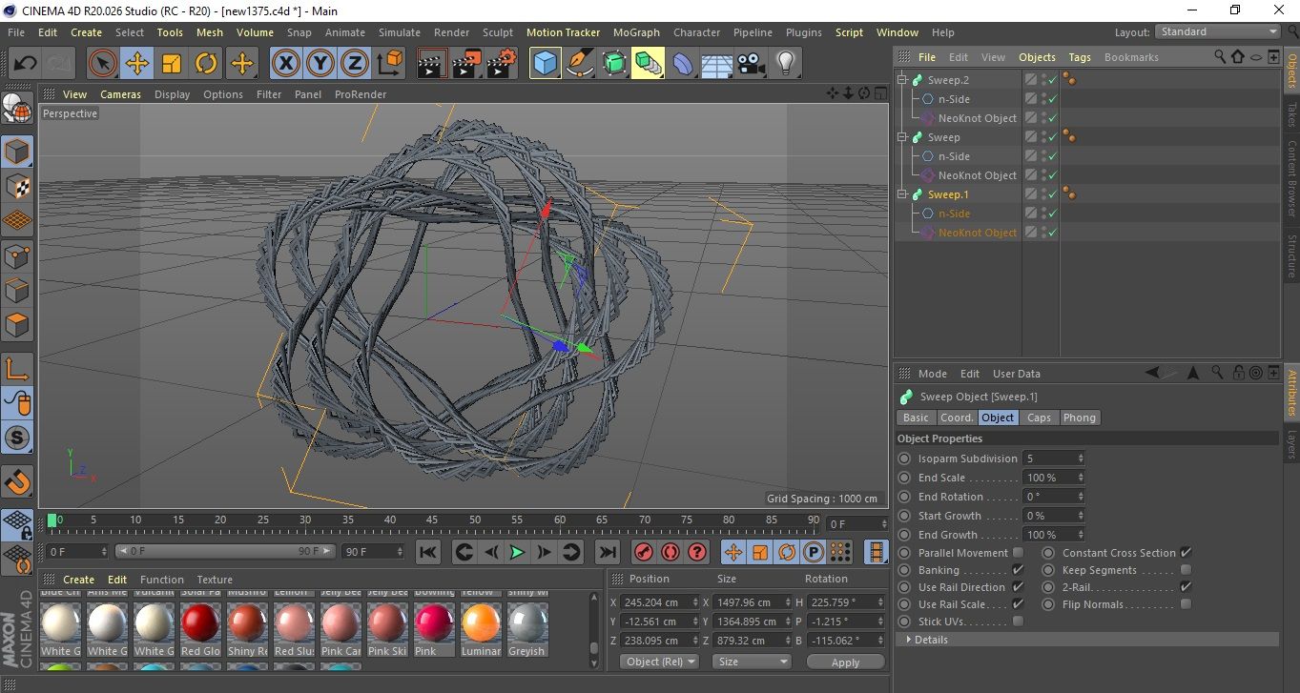Click the Apply button
This screenshot has height=693, width=1300.
coord(845,662)
